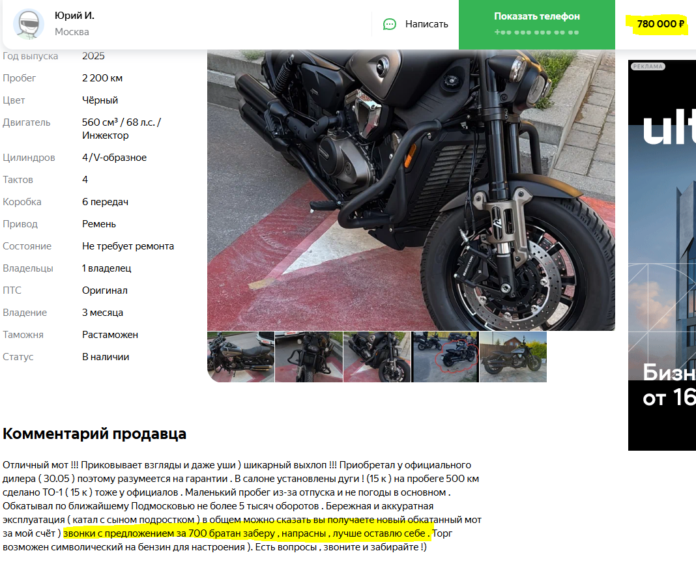Viewport: 696px width, 579px height.
Task: Open seller name Юрий И.
Action: point(74,16)
